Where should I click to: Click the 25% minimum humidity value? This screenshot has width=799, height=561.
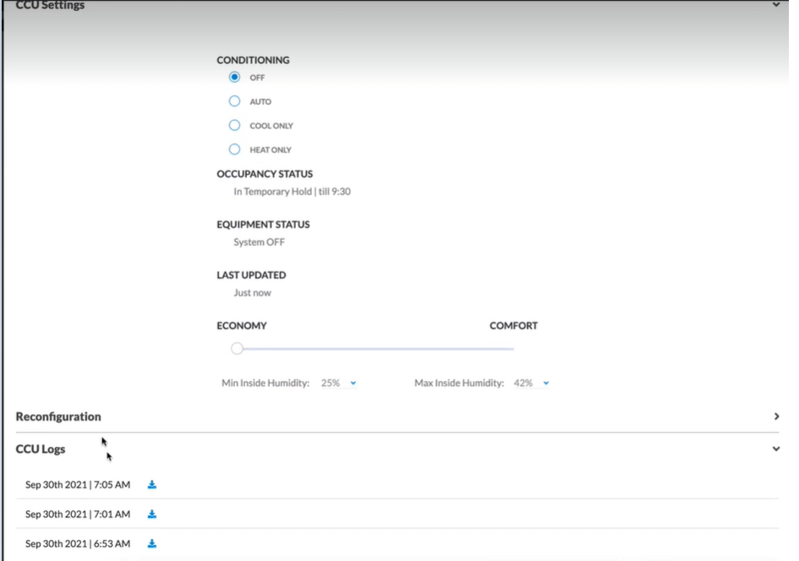pos(331,383)
